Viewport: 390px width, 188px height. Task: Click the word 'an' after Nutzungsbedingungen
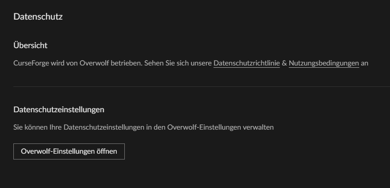pyautogui.click(x=365, y=63)
